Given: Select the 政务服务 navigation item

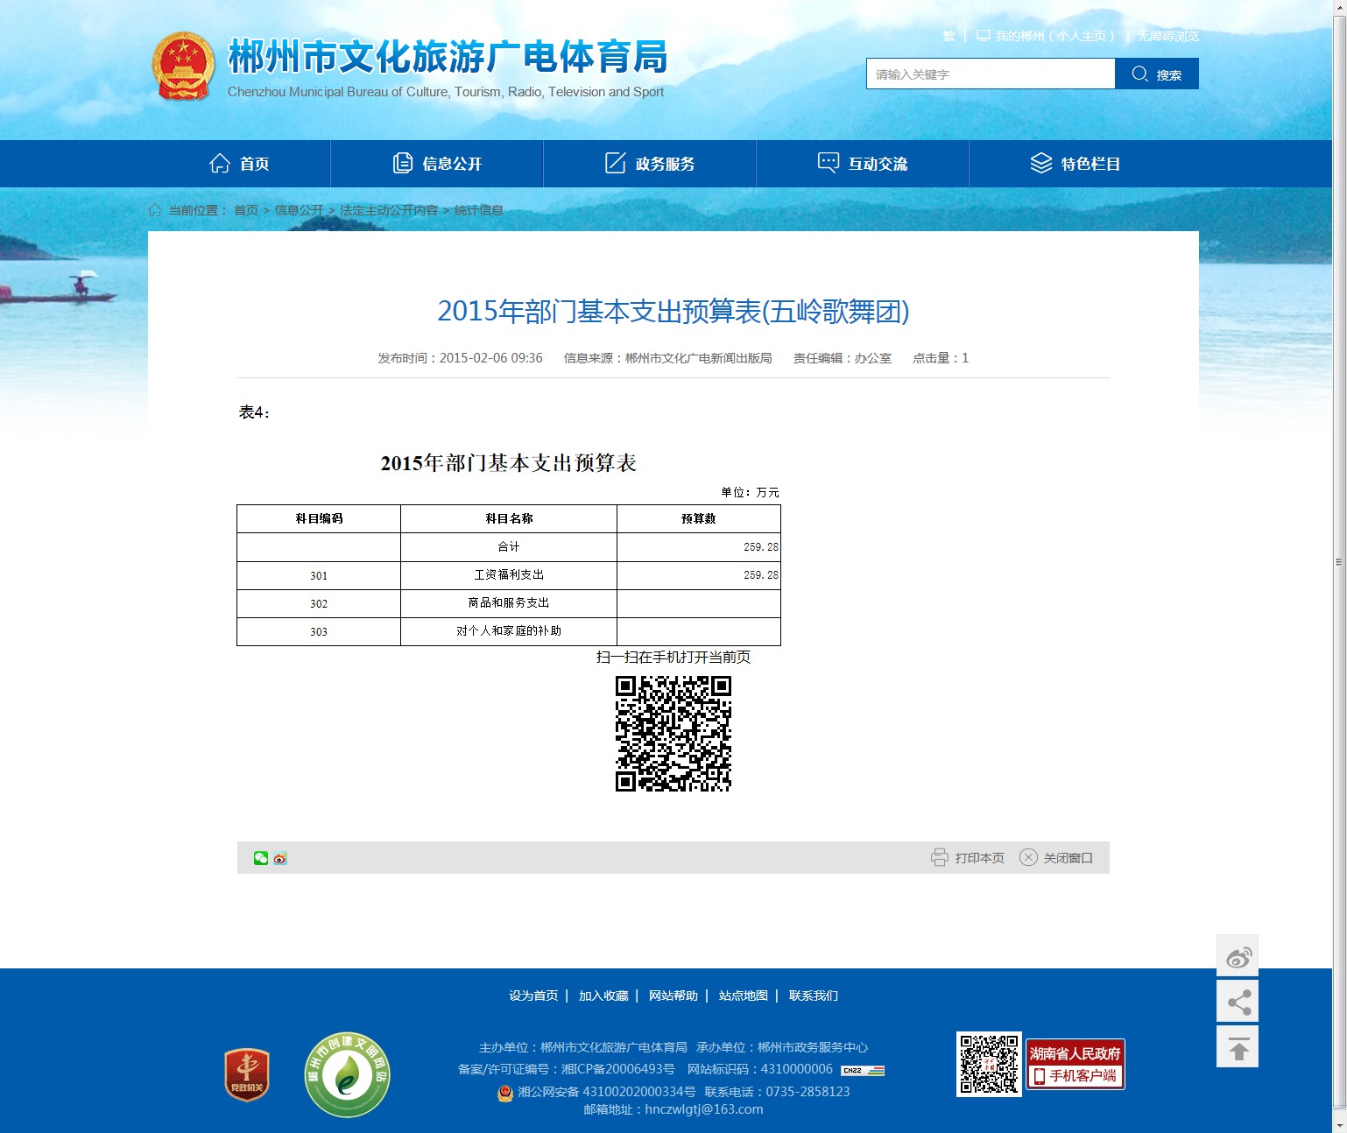Looking at the screenshot, I should 650,164.
